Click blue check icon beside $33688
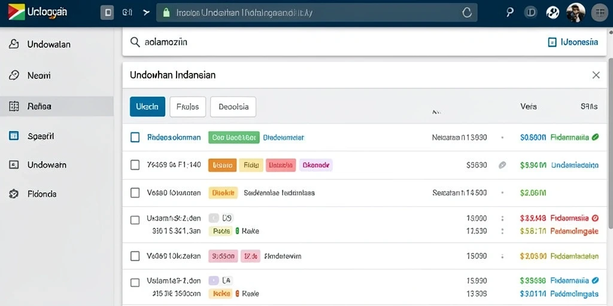The image size is (613, 306). (596, 280)
